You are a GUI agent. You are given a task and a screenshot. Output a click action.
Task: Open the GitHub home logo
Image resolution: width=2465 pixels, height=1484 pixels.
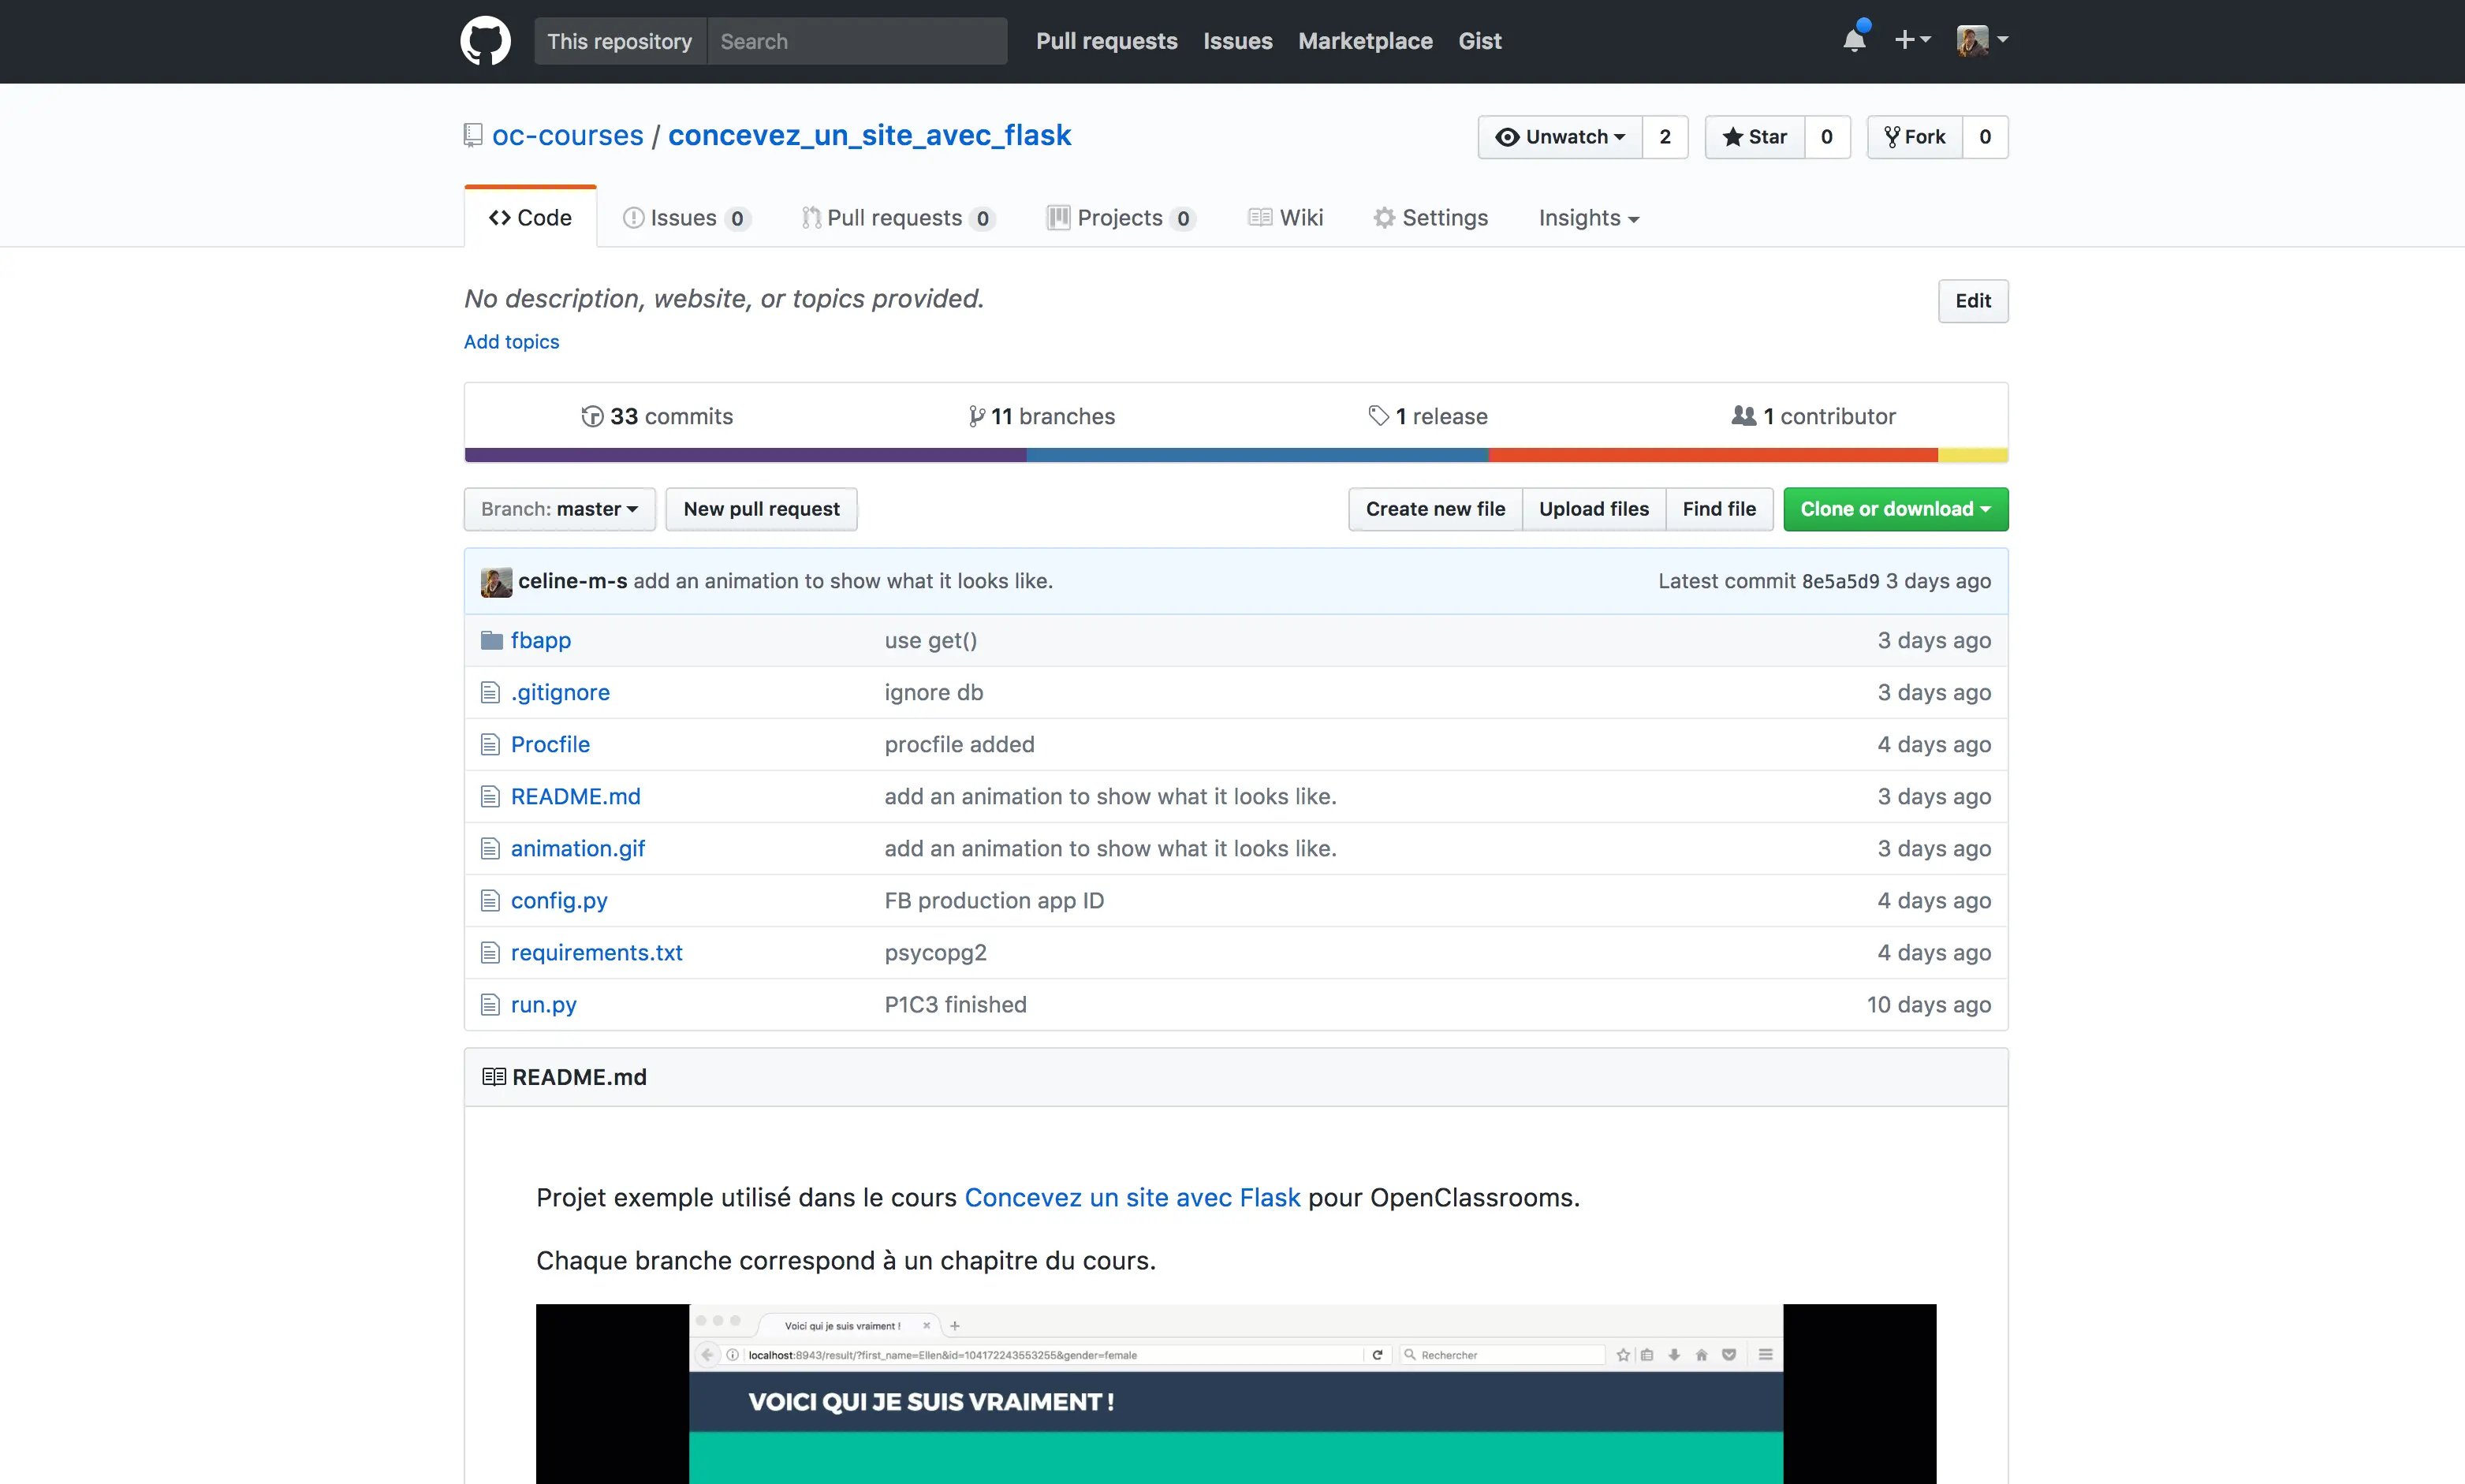[x=485, y=41]
